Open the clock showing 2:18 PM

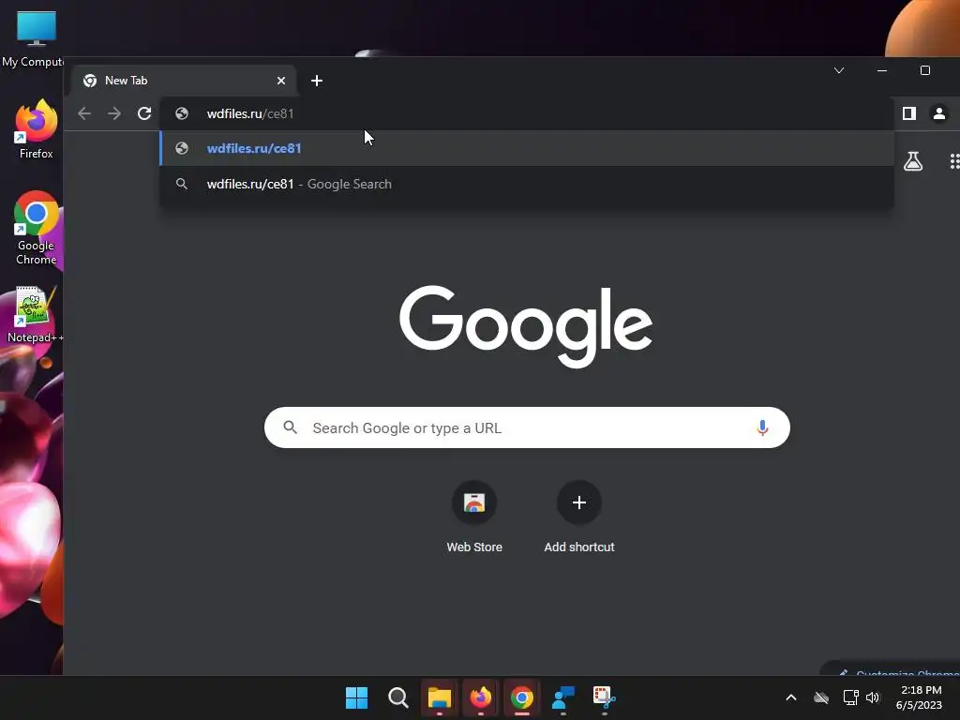coord(919,697)
